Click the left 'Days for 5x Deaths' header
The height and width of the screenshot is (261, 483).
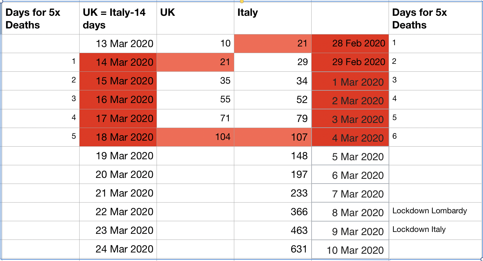41,19
